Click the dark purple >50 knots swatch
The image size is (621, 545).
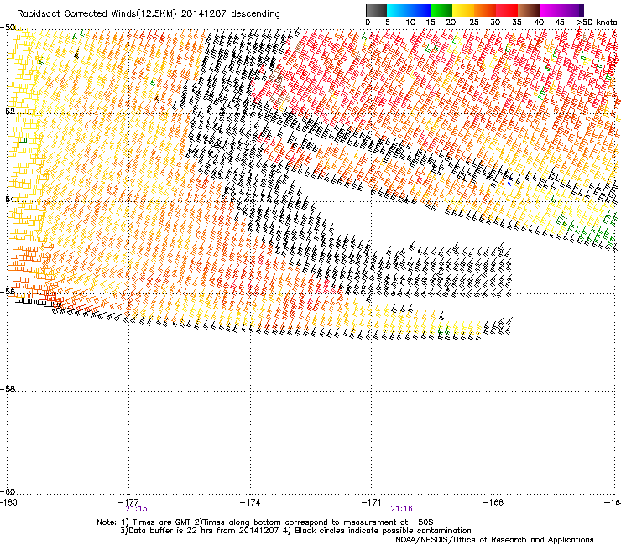pos(581,10)
